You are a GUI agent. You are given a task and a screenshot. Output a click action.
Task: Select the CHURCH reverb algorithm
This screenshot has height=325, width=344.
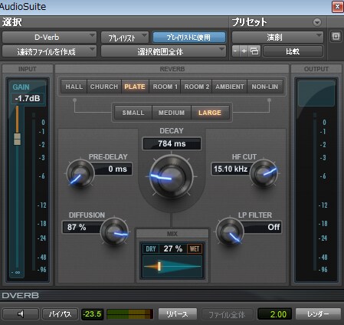click(104, 87)
